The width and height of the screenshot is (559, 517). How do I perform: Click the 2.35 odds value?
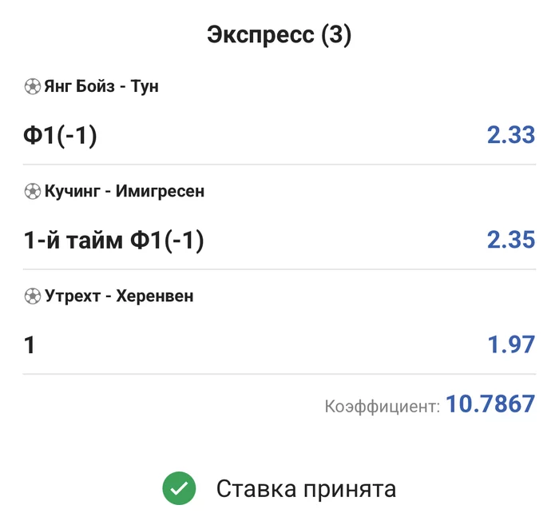[510, 240]
